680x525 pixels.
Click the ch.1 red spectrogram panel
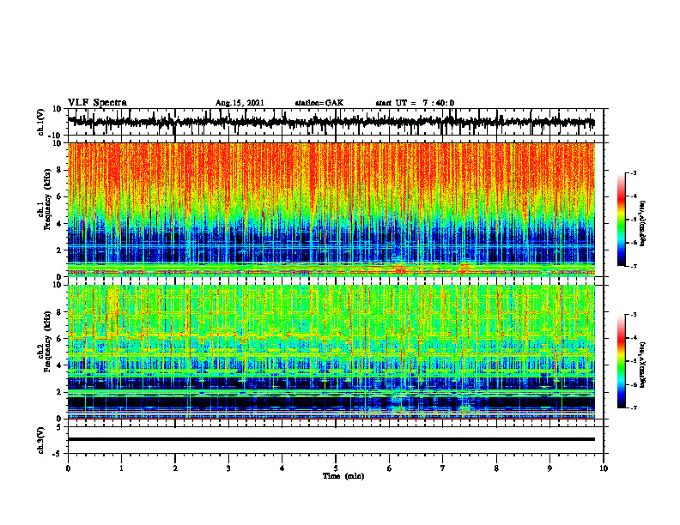tap(331, 209)
